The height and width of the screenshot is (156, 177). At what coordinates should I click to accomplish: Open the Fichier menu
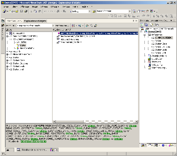pyautogui.click(x=6, y=7)
